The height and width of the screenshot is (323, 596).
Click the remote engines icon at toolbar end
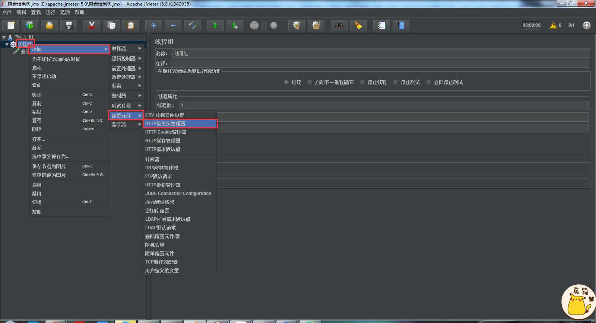coord(586,25)
